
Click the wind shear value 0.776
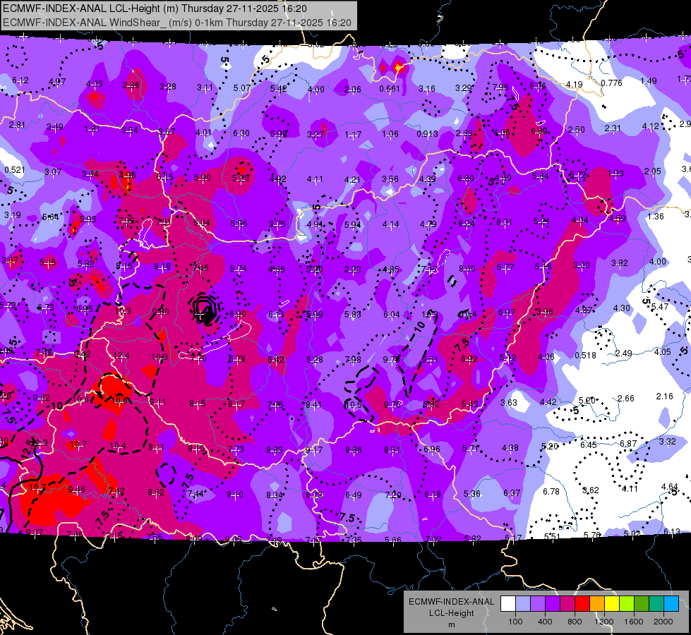(612, 83)
